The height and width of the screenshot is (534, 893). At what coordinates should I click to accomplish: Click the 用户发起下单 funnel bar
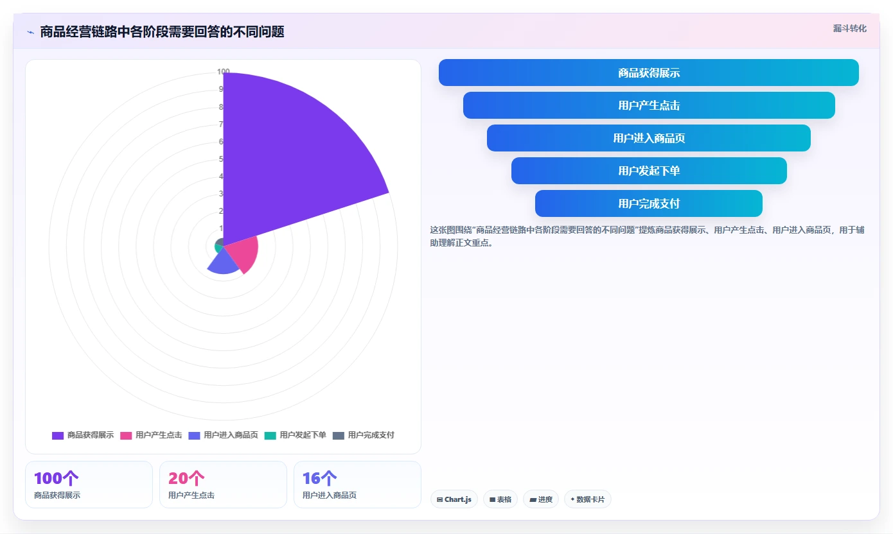(649, 171)
